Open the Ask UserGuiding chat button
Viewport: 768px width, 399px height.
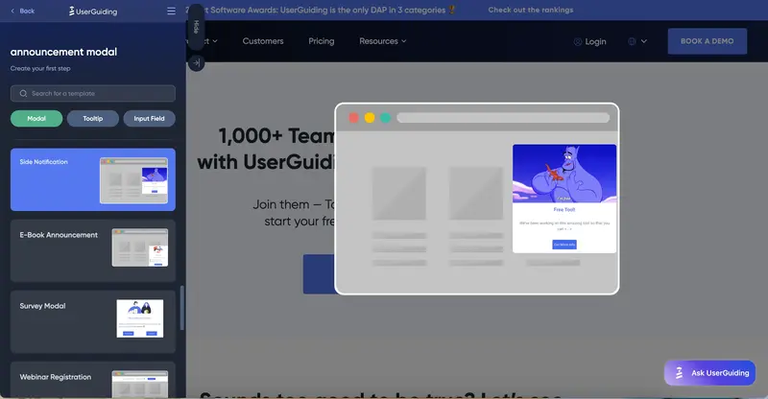tap(709, 373)
